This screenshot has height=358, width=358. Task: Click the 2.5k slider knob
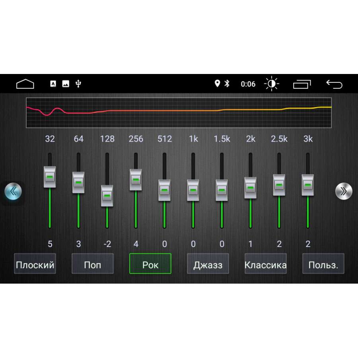pos(279,185)
